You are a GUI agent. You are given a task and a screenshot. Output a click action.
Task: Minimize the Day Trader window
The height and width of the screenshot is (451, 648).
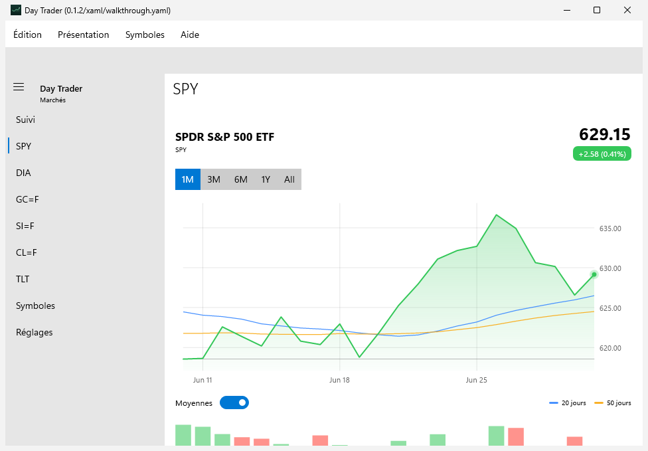click(x=567, y=10)
